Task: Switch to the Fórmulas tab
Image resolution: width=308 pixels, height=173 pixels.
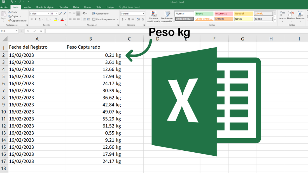Action: pyautogui.click(x=63, y=7)
